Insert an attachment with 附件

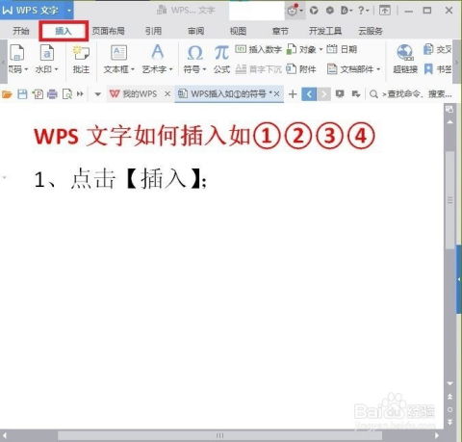click(x=301, y=69)
